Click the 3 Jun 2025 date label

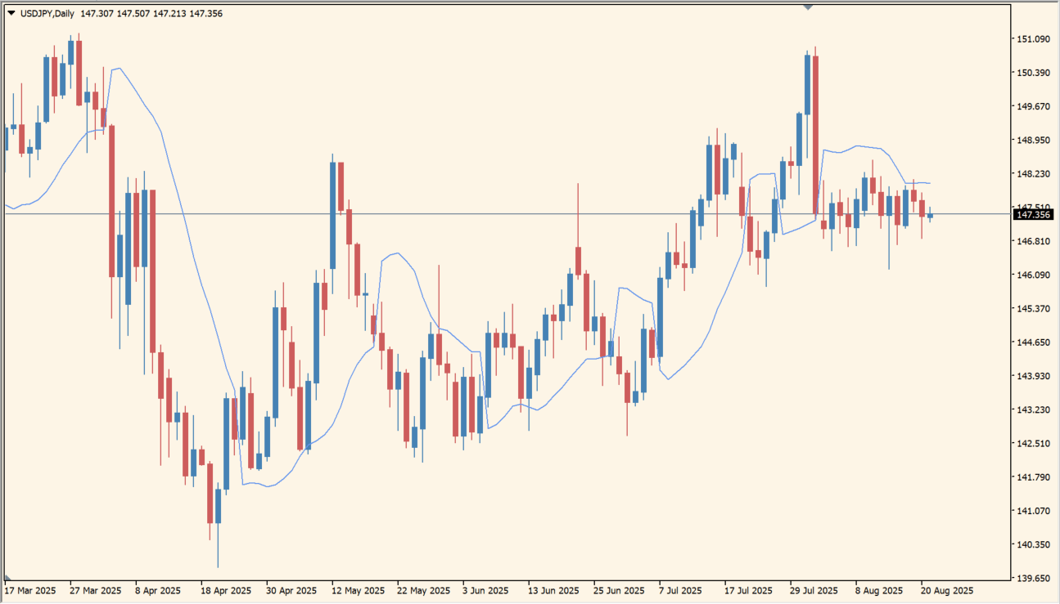486,590
